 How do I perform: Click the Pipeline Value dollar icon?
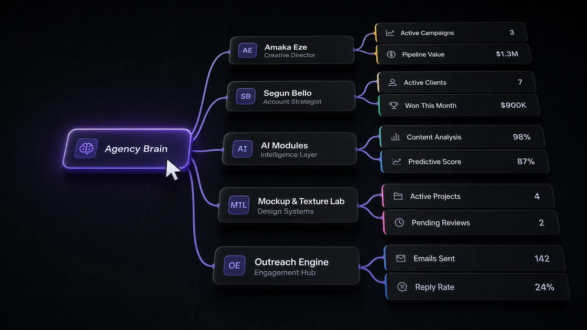point(391,54)
